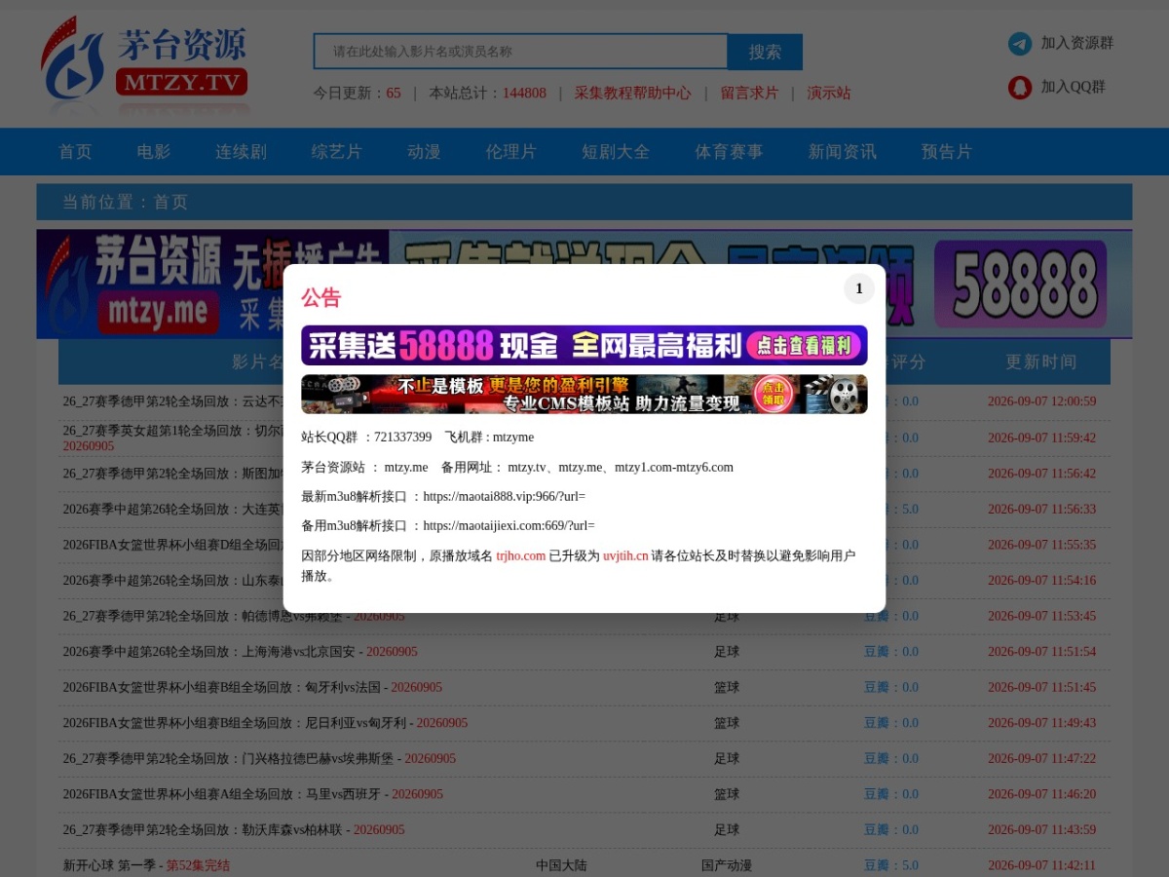
Task: Click 篮球 category in 马里vs西班牙 row
Action: (x=727, y=794)
